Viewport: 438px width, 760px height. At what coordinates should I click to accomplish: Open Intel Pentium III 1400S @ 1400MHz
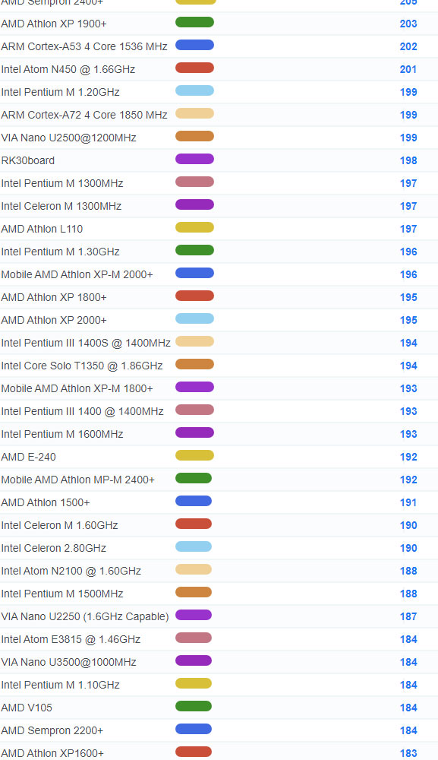click(x=86, y=343)
